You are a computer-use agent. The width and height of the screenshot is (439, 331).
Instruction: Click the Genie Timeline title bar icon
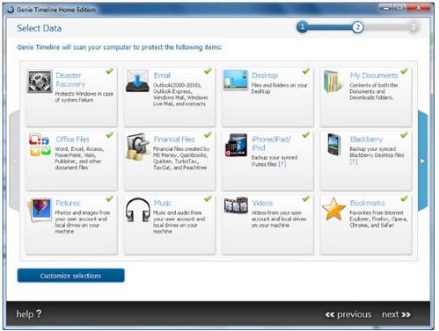click(11, 10)
